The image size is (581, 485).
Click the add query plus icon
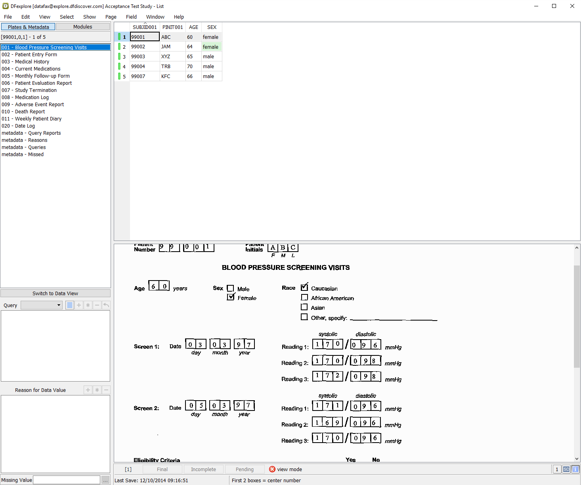pos(79,305)
